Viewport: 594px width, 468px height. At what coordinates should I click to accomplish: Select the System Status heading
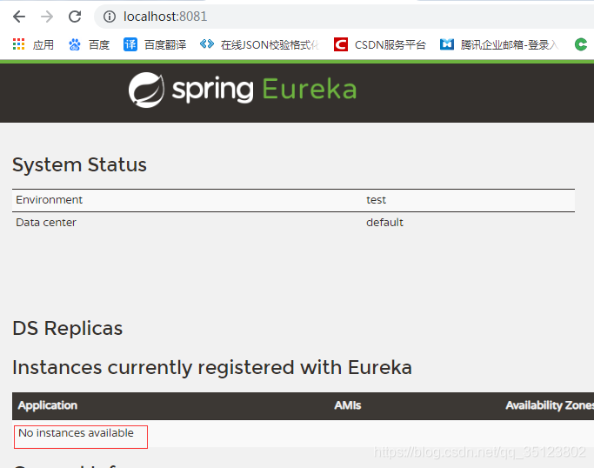pyautogui.click(x=79, y=164)
